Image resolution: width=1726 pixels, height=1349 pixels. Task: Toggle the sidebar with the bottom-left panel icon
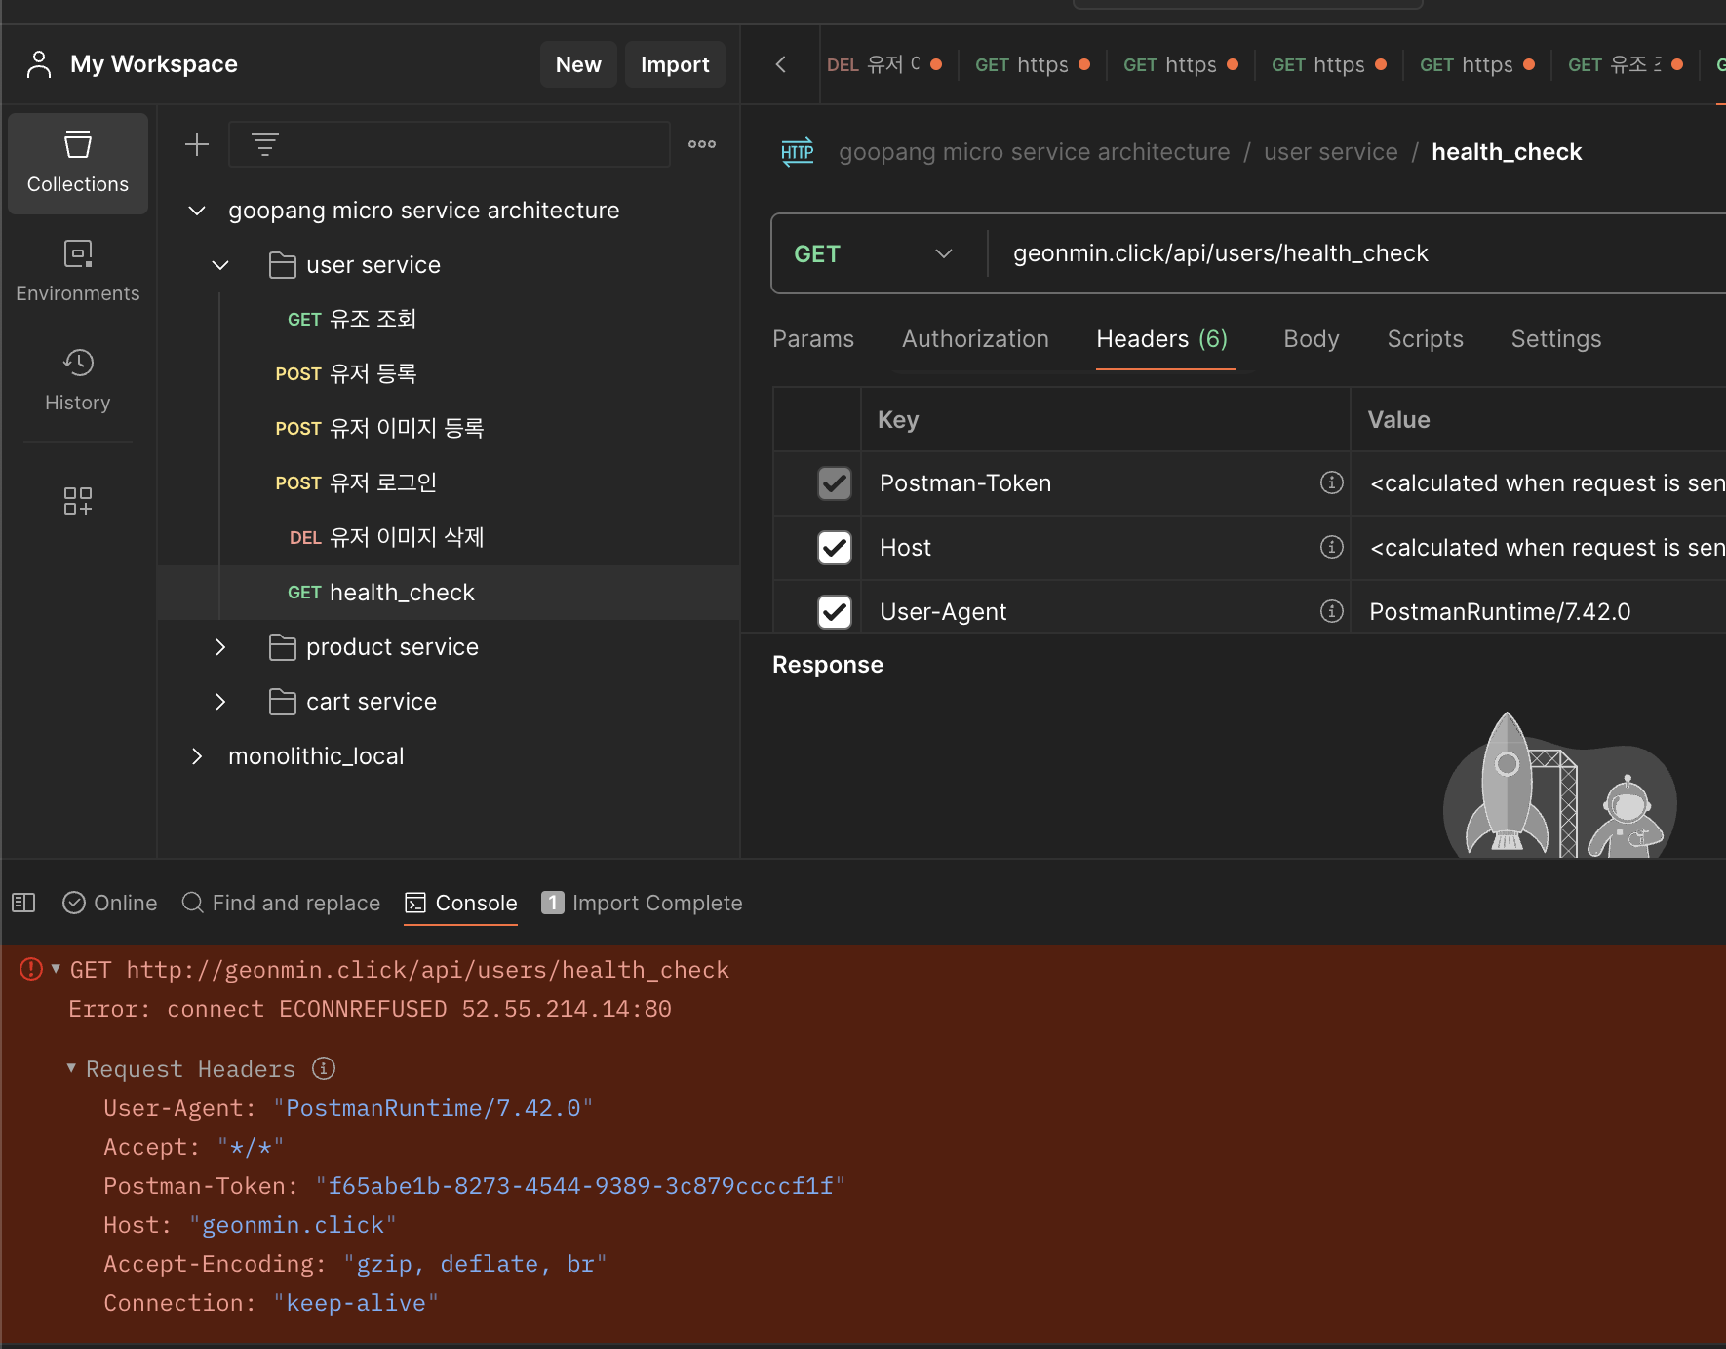pyautogui.click(x=23, y=903)
